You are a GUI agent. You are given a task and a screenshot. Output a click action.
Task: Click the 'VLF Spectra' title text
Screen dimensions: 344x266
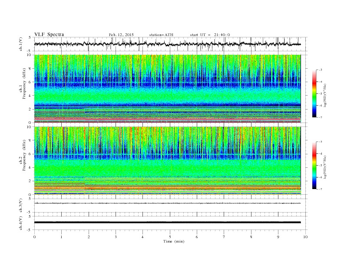pos(49,34)
